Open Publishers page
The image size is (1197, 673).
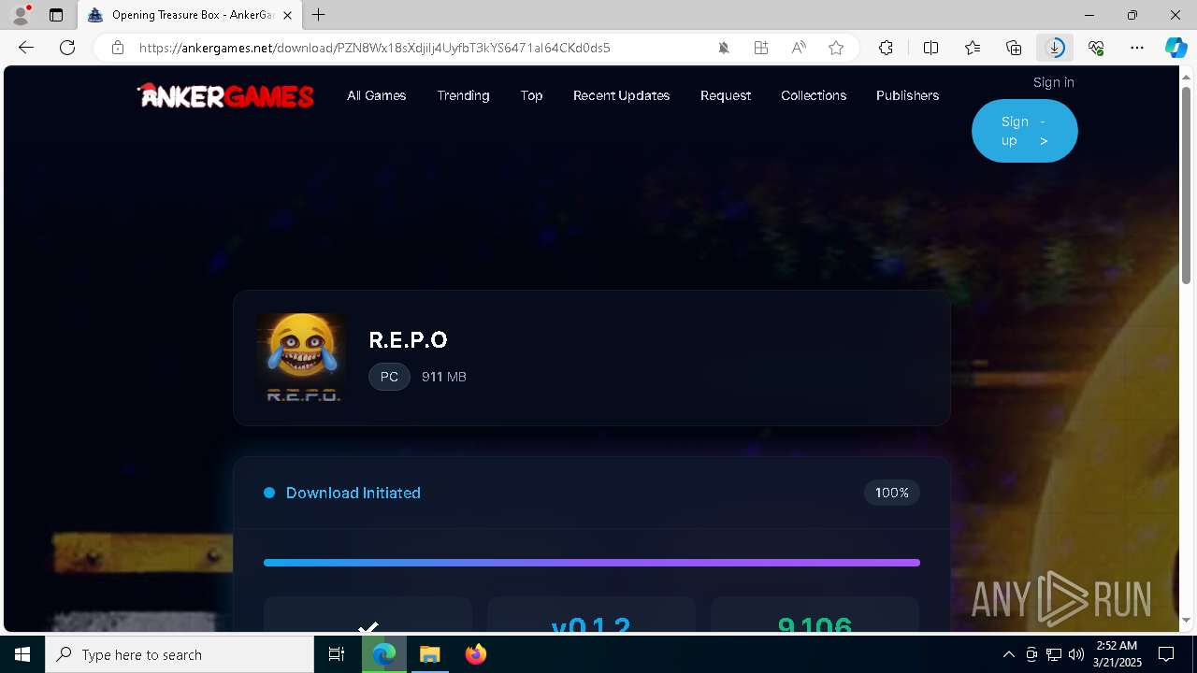tap(907, 95)
